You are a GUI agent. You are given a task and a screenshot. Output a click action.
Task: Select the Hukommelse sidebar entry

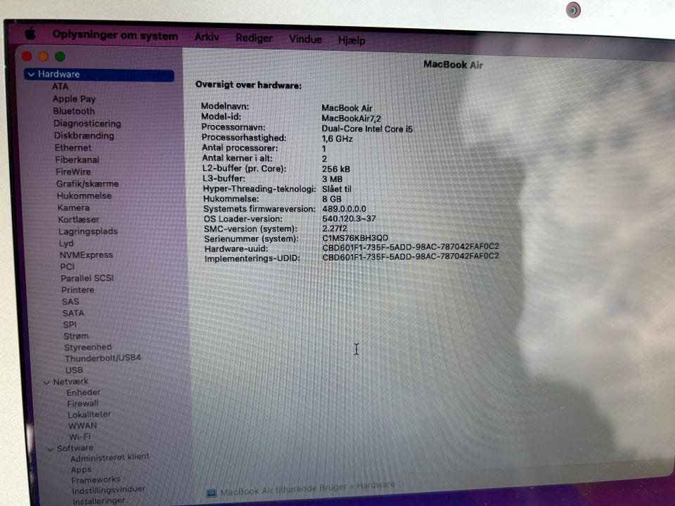click(84, 196)
